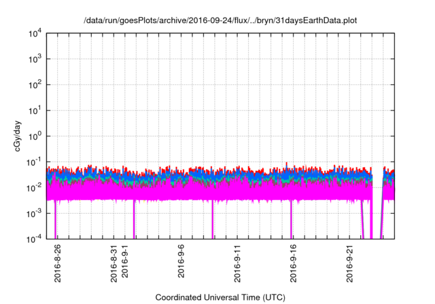Click the 2016-9-11 date label

pos(237,263)
